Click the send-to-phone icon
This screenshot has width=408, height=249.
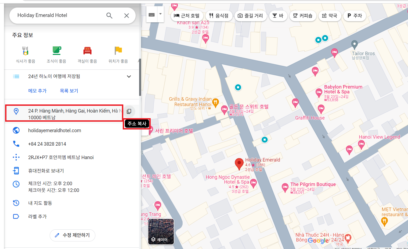16,171
